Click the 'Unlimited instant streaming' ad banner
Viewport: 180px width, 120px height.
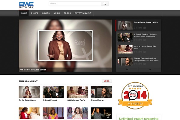click(139, 118)
